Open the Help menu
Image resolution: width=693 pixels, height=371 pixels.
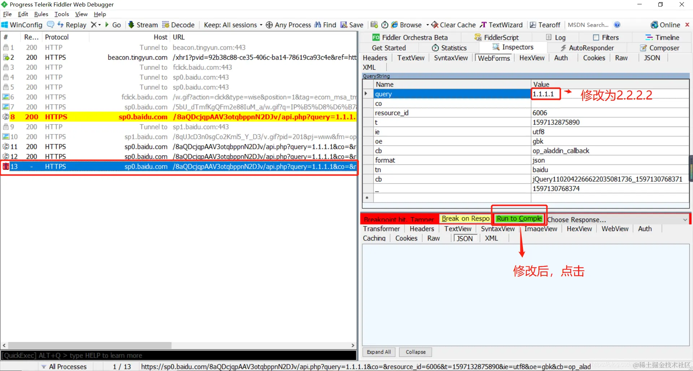point(100,14)
